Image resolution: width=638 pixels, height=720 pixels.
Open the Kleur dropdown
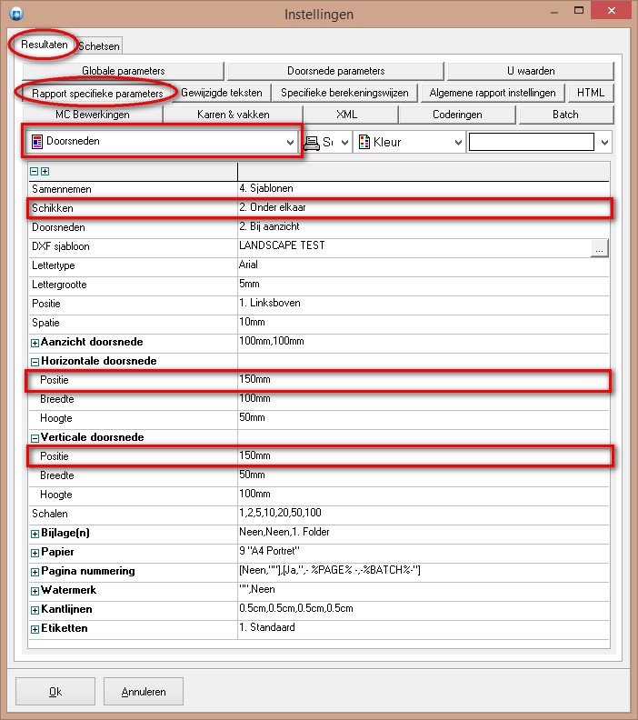click(x=458, y=143)
